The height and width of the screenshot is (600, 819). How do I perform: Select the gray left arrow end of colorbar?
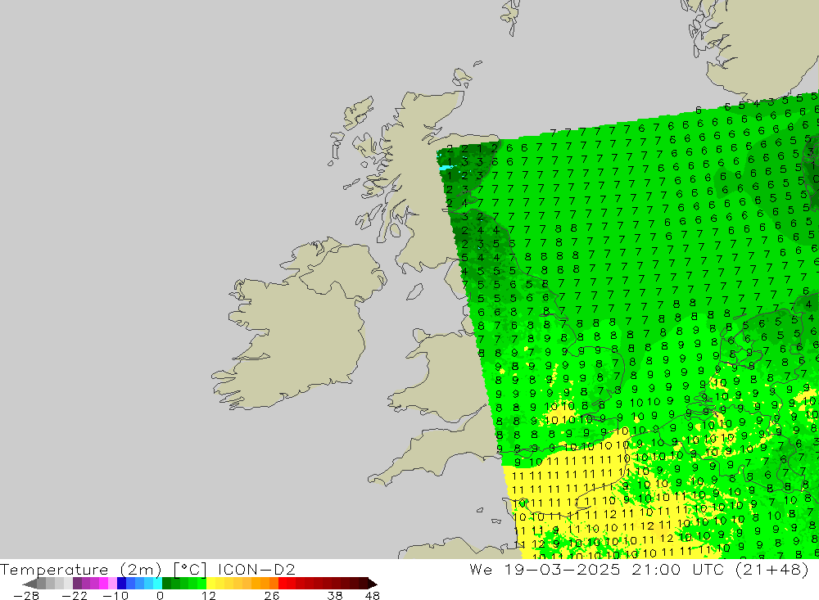click(30, 584)
